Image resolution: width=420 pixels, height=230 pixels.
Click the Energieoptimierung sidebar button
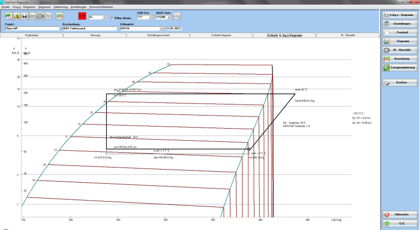pos(400,68)
